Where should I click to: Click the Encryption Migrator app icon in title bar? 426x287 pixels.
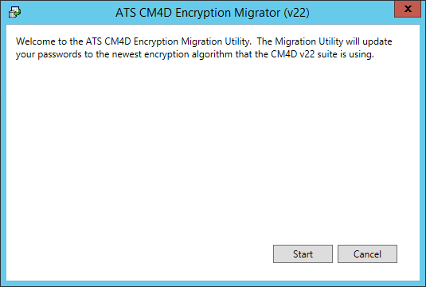[14, 12]
